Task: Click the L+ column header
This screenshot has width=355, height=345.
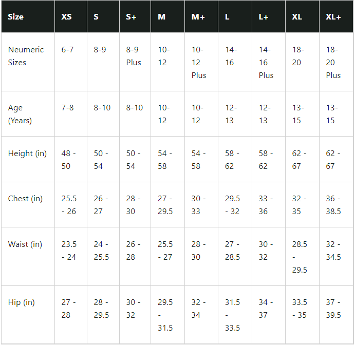Action: pos(264,16)
